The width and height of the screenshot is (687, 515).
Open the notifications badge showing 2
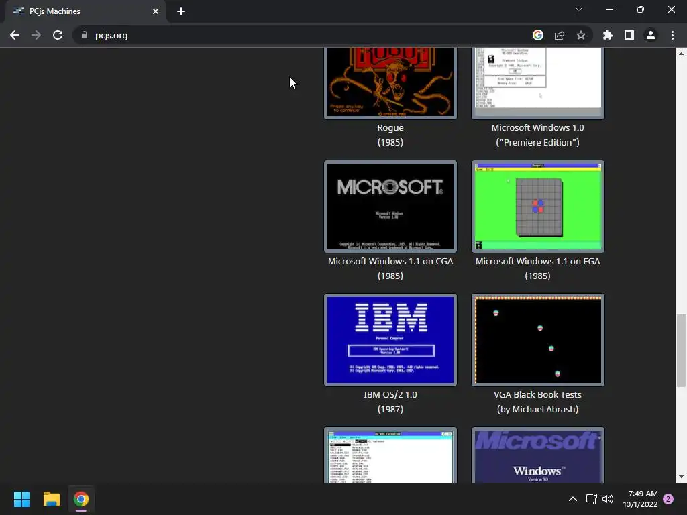point(668,499)
